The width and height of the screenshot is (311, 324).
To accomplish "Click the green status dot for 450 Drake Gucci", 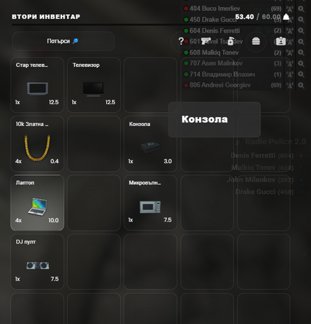I will [186, 19].
